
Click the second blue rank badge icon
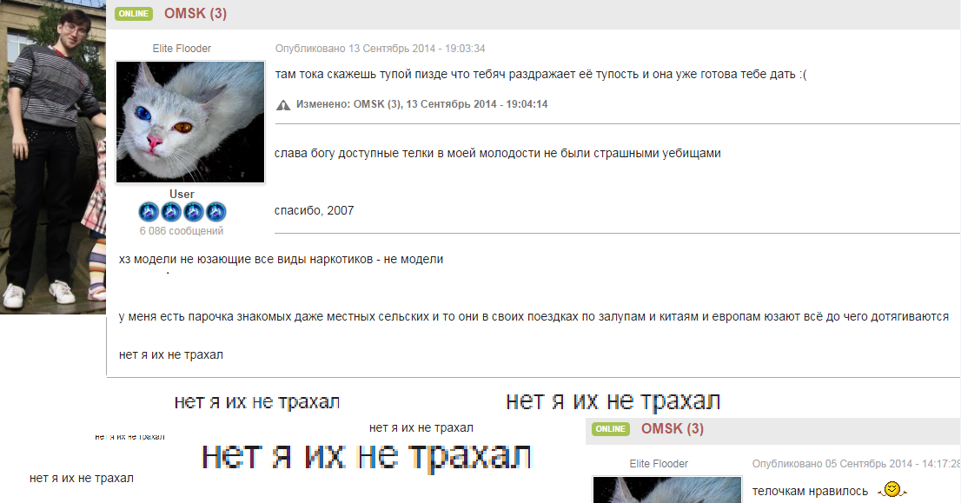click(x=170, y=210)
